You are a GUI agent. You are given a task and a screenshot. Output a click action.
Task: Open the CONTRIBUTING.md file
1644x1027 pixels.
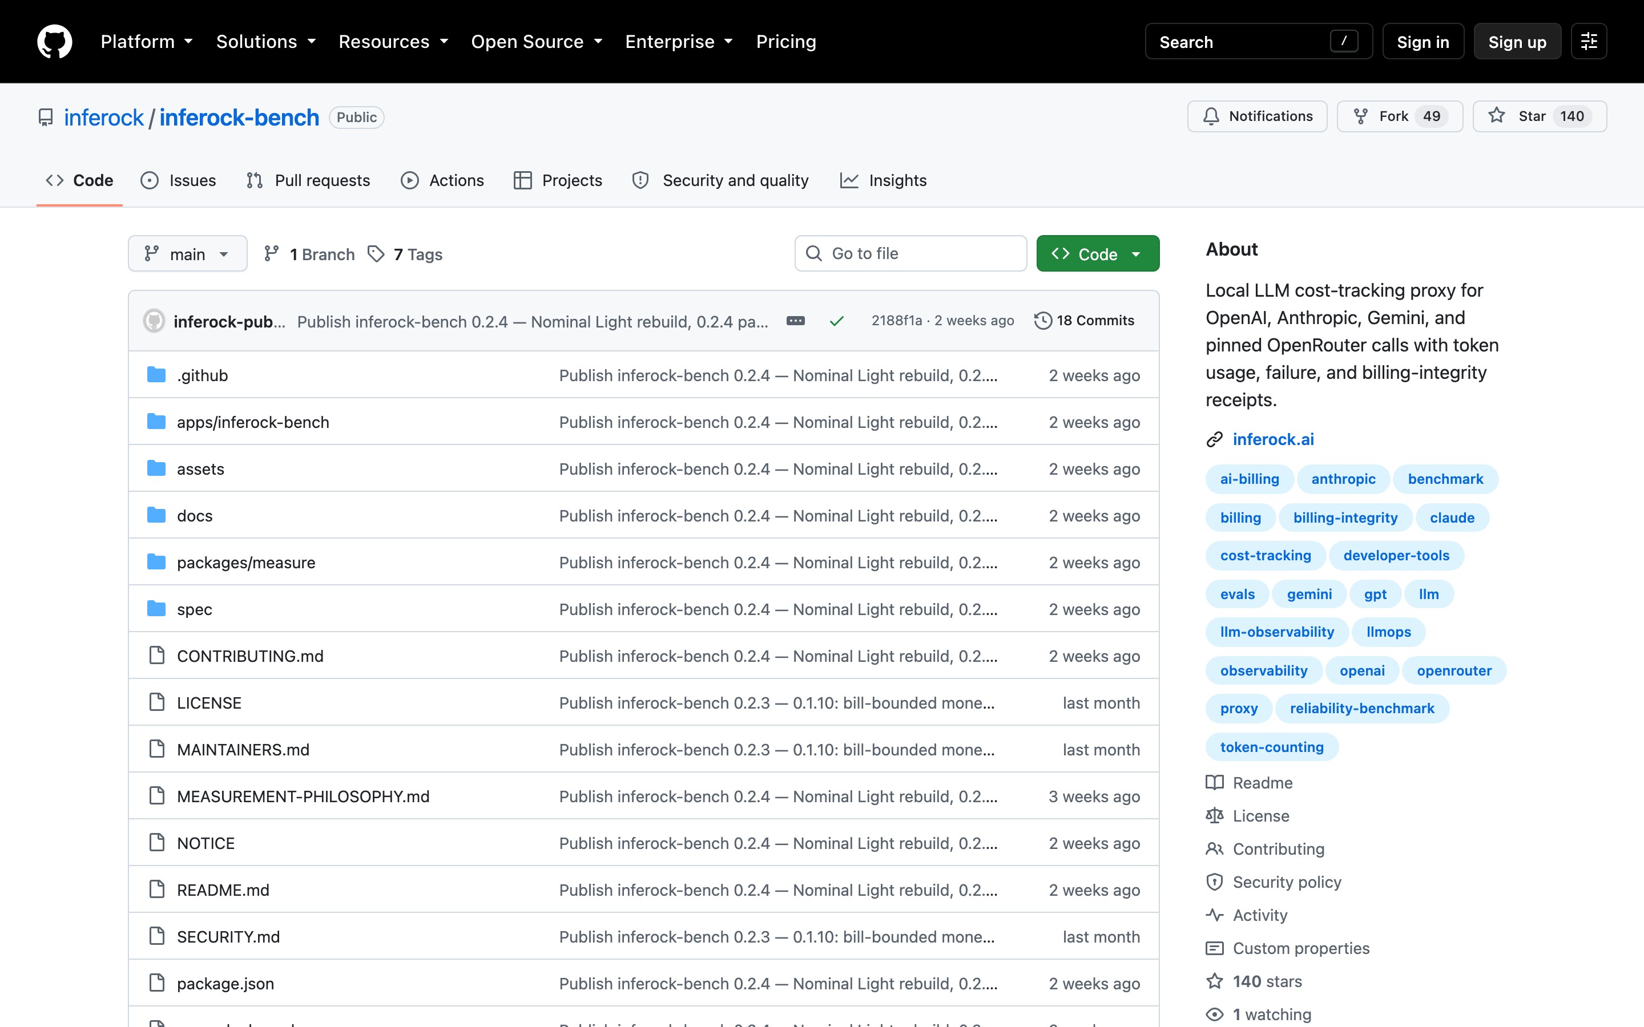(250, 656)
